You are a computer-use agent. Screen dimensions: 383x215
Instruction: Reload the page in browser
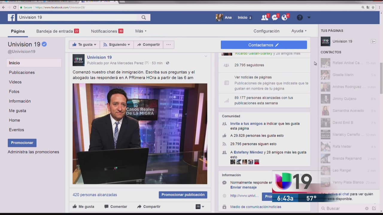(15, 7)
